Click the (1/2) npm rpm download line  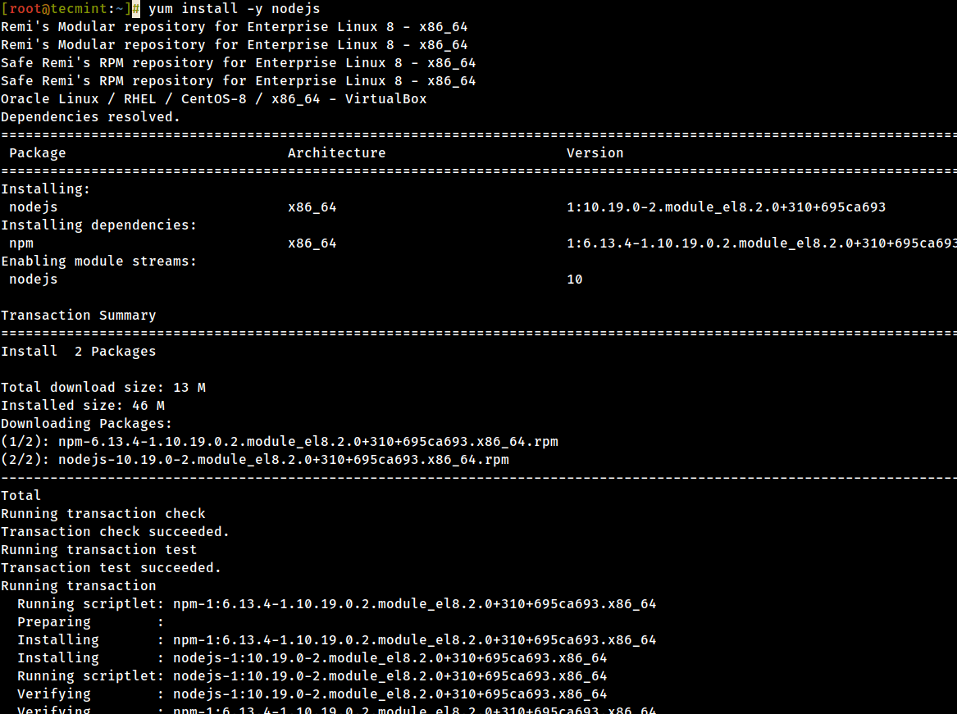coord(280,442)
